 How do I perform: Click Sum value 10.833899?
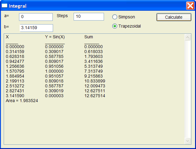95,81
